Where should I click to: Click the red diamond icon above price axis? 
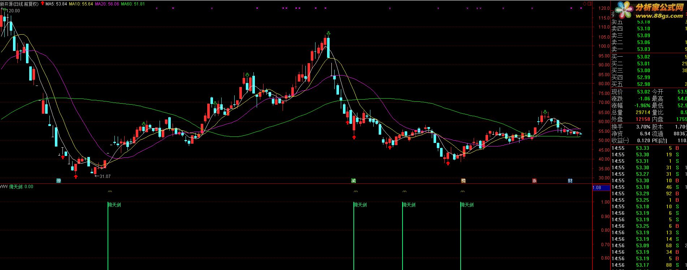[584, 4]
